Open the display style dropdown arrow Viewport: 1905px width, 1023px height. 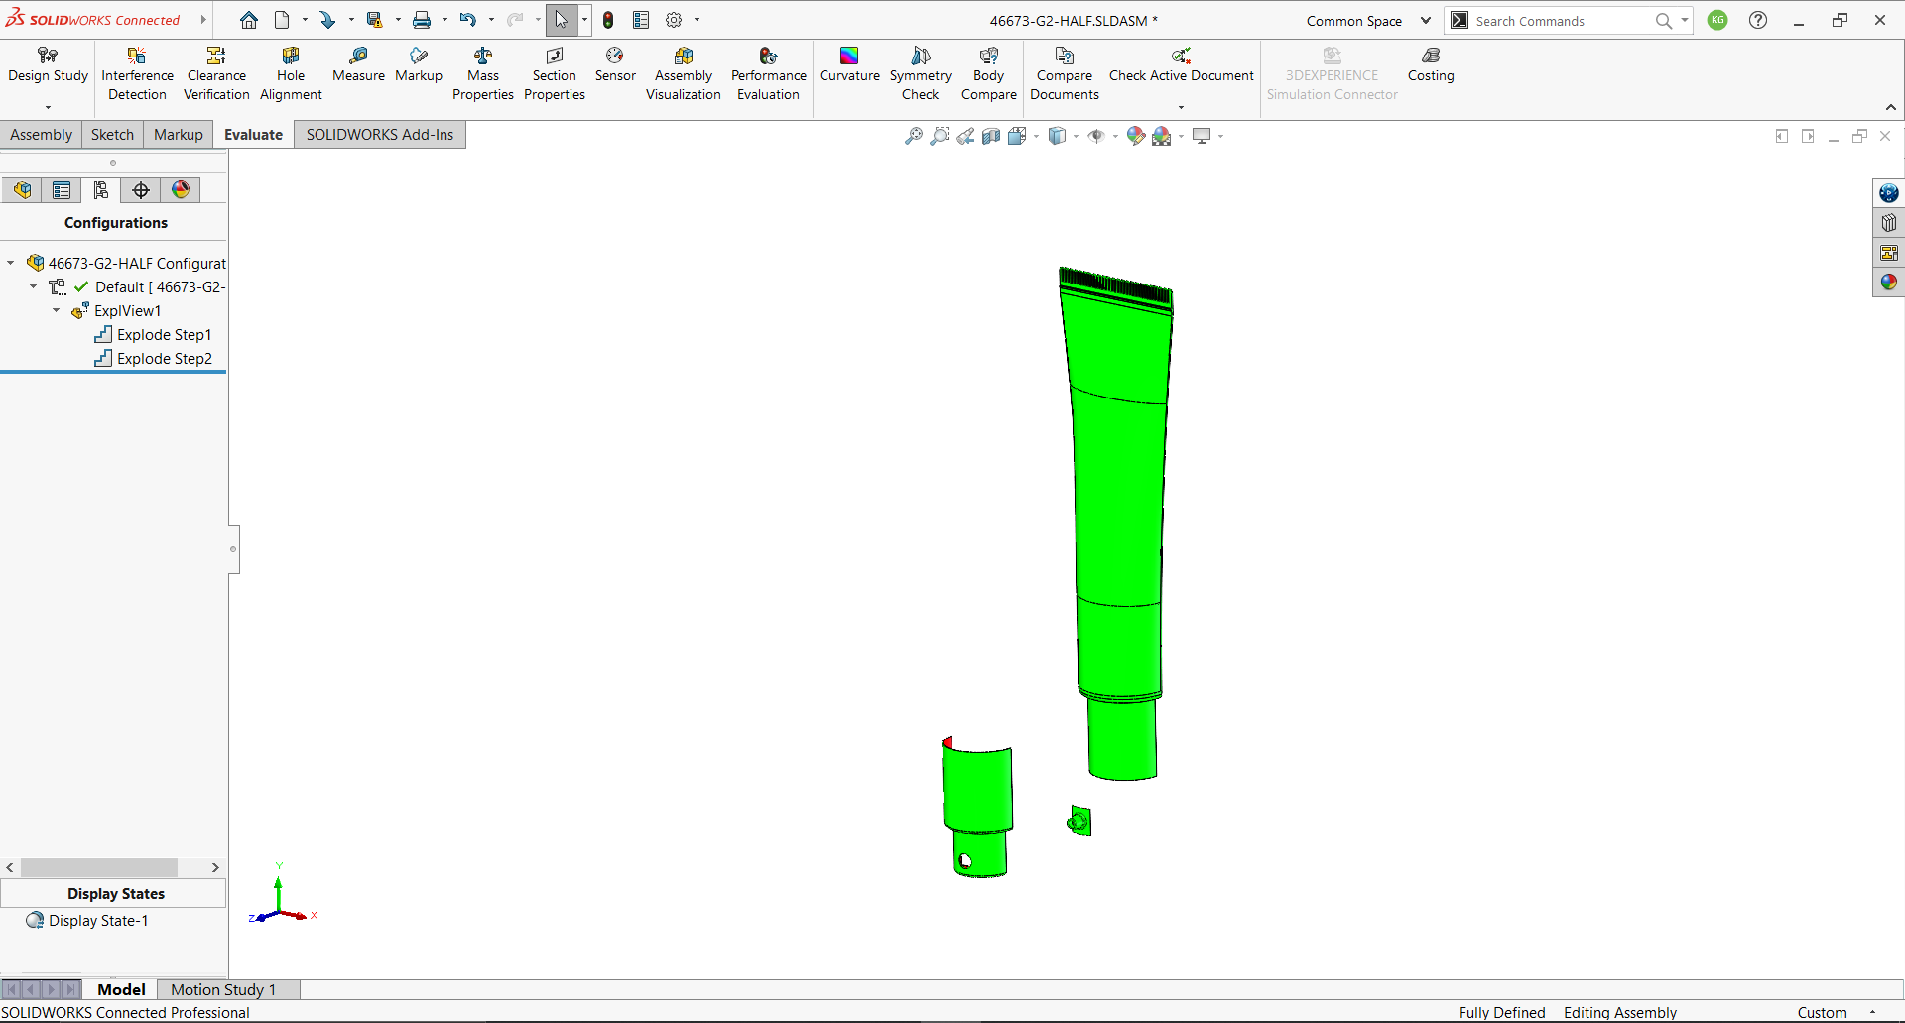coord(1074,136)
